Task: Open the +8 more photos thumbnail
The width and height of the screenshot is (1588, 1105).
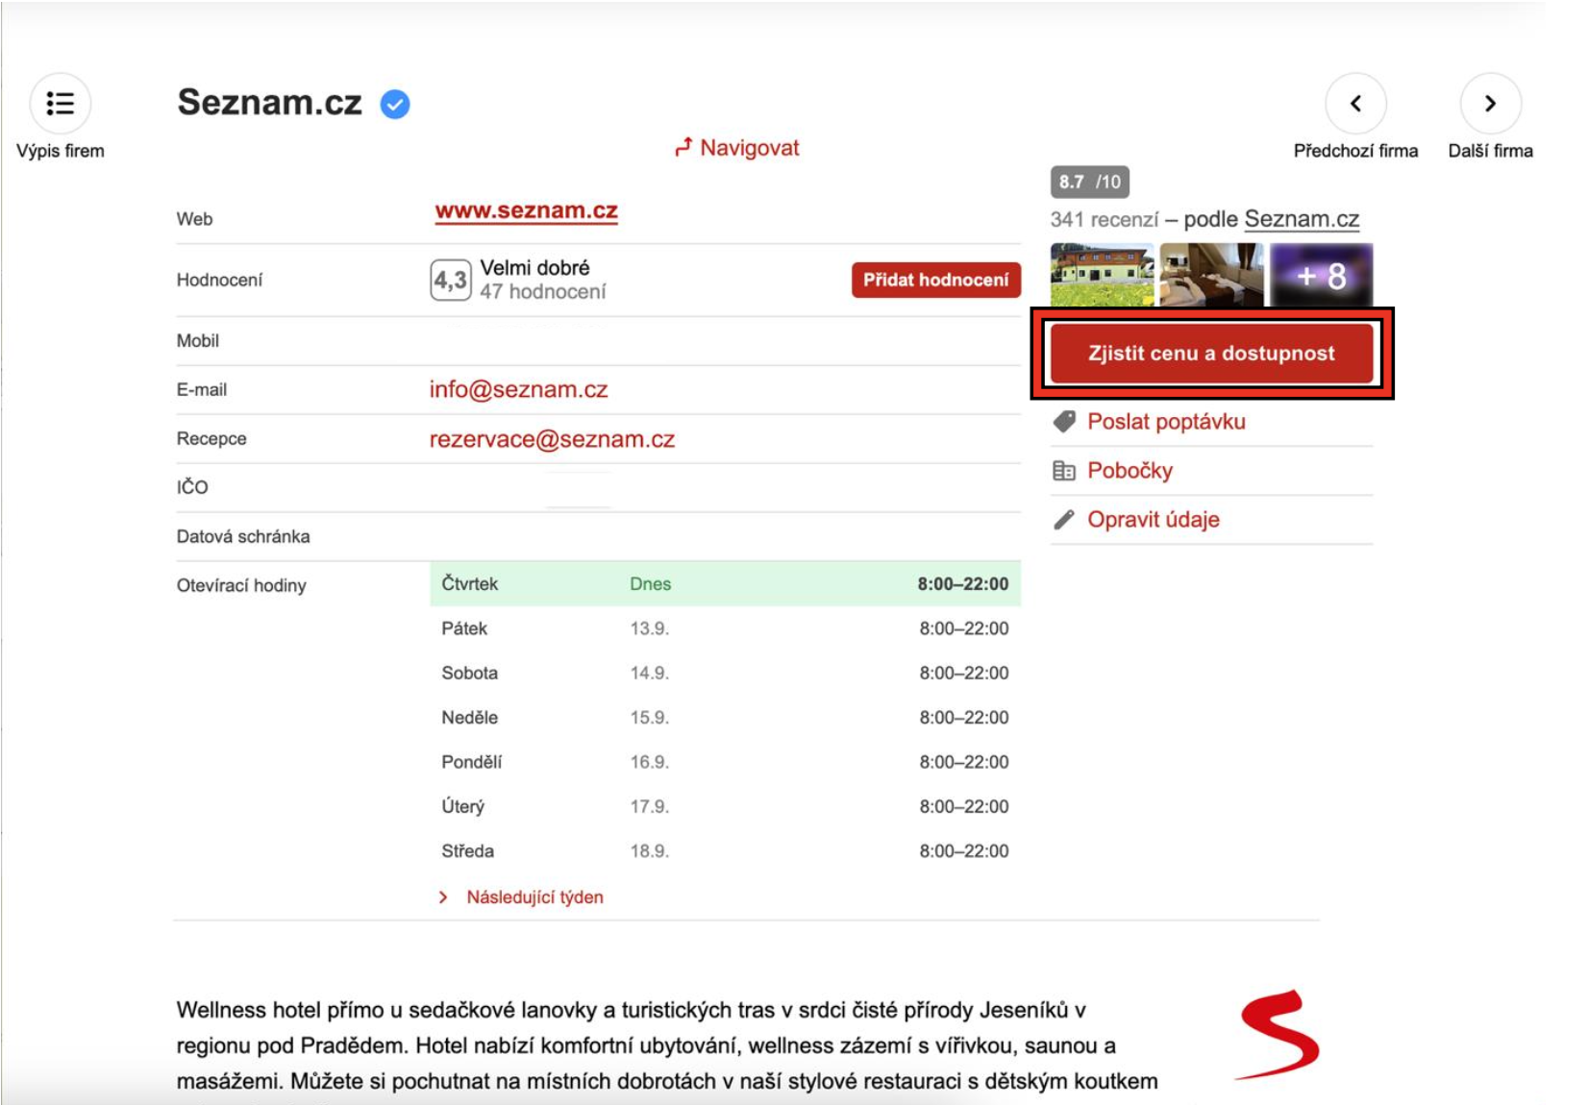Action: tap(1322, 275)
